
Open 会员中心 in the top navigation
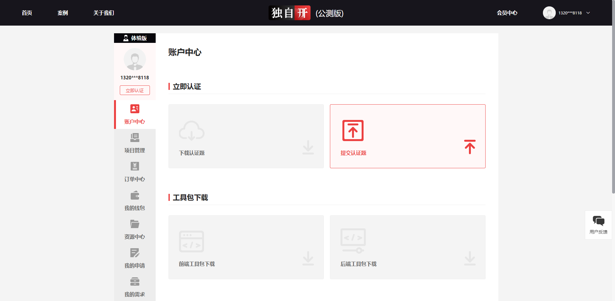(x=507, y=13)
